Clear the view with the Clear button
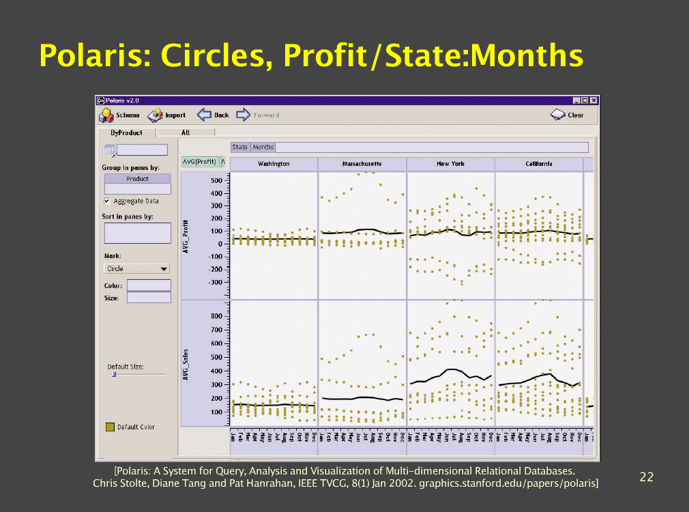This screenshot has width=689, height=512. pyautogui.click(x=567, y=115)
